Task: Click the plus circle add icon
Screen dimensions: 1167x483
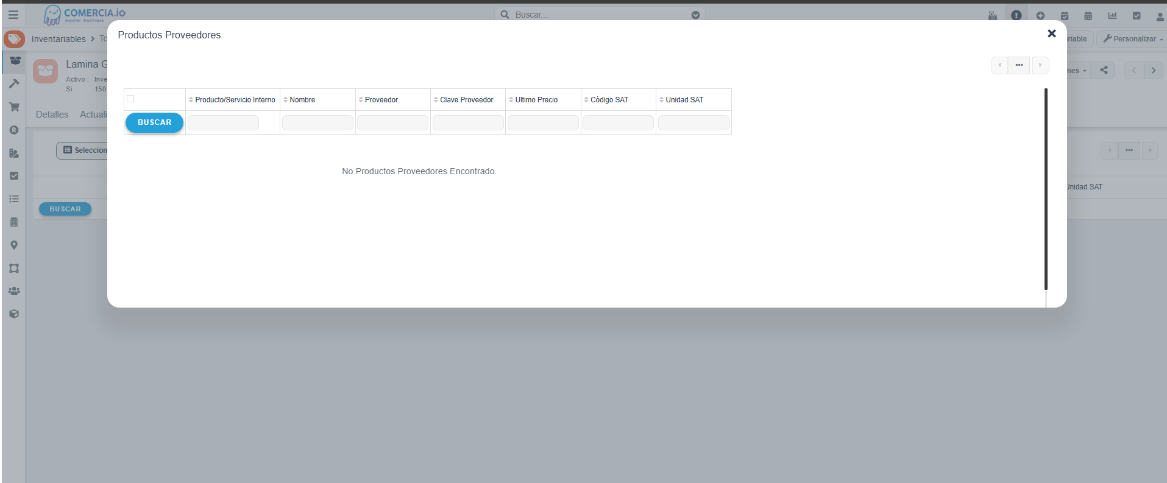Action: point(1040,15)
